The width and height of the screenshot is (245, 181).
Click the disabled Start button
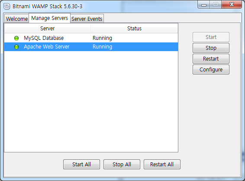point(211,37)
